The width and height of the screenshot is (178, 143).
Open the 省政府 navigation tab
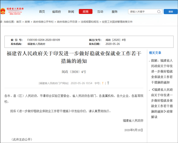56,12
